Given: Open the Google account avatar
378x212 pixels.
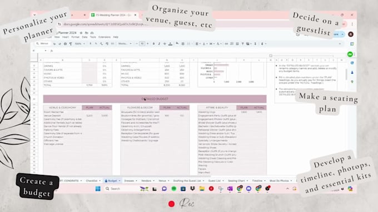Looking at the screenshot, I should point(351,34).
